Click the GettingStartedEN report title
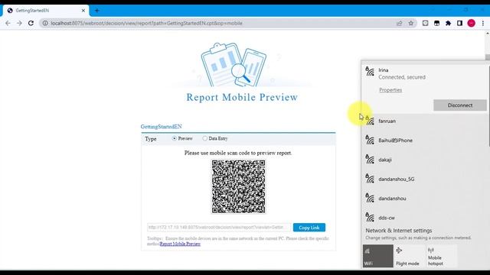Screen dimensions: 490x275 click(x=162, y=127)
